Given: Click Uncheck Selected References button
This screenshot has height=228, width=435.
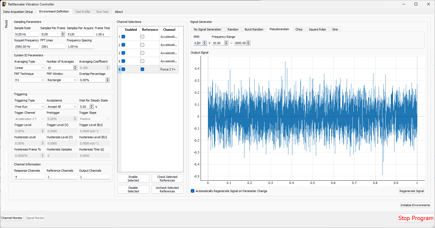Looking at the screenshot, I should click(x=167, y=189).
